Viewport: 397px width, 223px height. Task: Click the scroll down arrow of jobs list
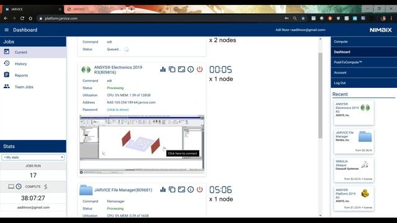(x=320, y=216)
